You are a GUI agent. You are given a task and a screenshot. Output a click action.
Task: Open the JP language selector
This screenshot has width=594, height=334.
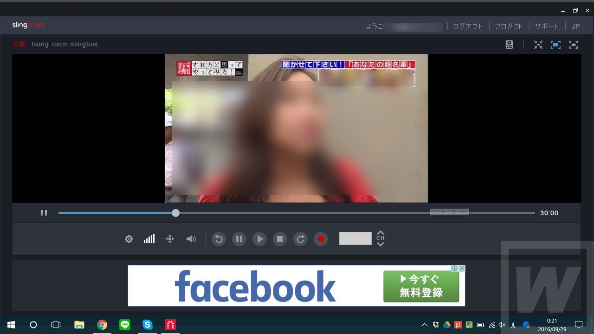(x=575, y=26)
